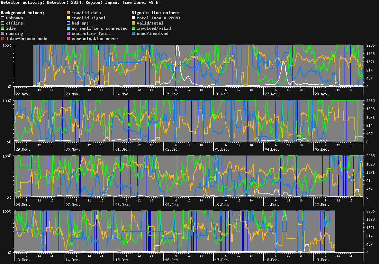
Task: Click the 'interference mode' legend label
Action: click(x=27, y=39)
